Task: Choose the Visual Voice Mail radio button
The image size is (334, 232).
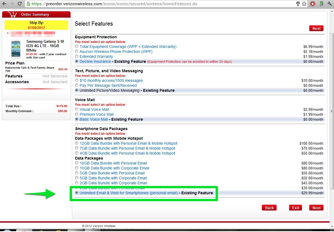Action: click(x=77, y=109)
